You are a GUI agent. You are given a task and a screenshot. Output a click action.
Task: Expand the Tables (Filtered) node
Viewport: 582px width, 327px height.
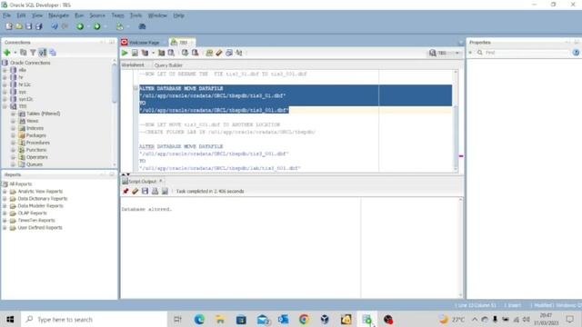(x=13, y=114)
